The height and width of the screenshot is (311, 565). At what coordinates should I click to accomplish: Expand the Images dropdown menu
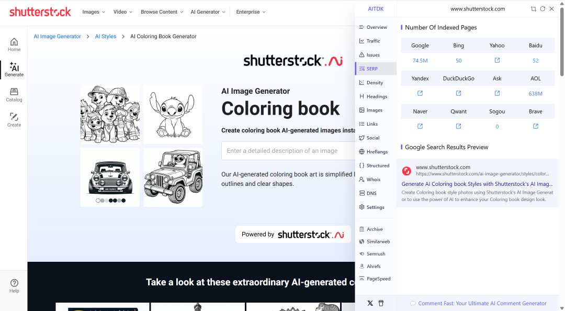(93, 12)
